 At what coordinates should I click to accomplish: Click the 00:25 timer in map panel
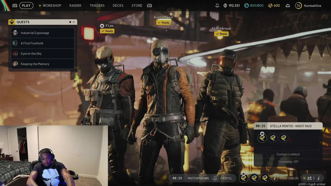[260, 126]
